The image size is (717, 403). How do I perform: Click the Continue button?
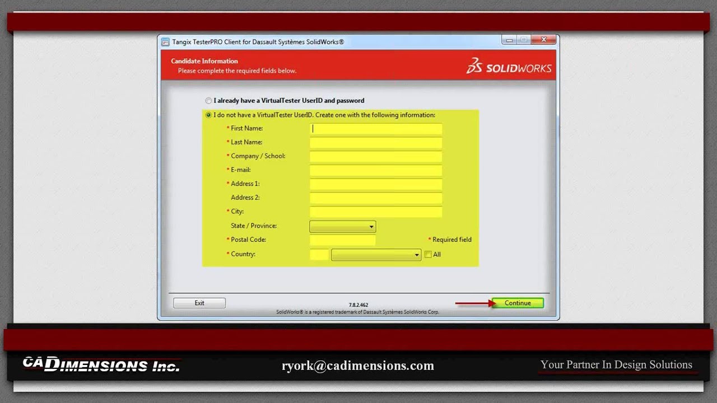(518, 303)
